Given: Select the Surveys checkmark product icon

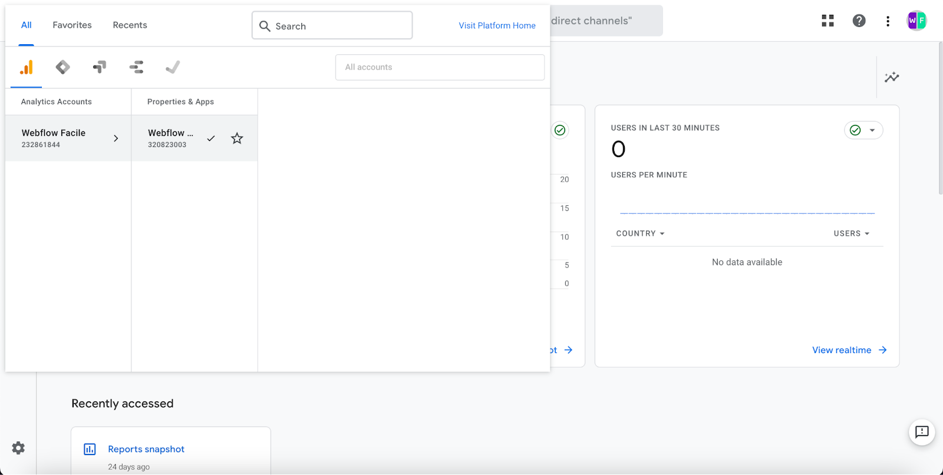Looking at the screenshot, I should 173,67.
